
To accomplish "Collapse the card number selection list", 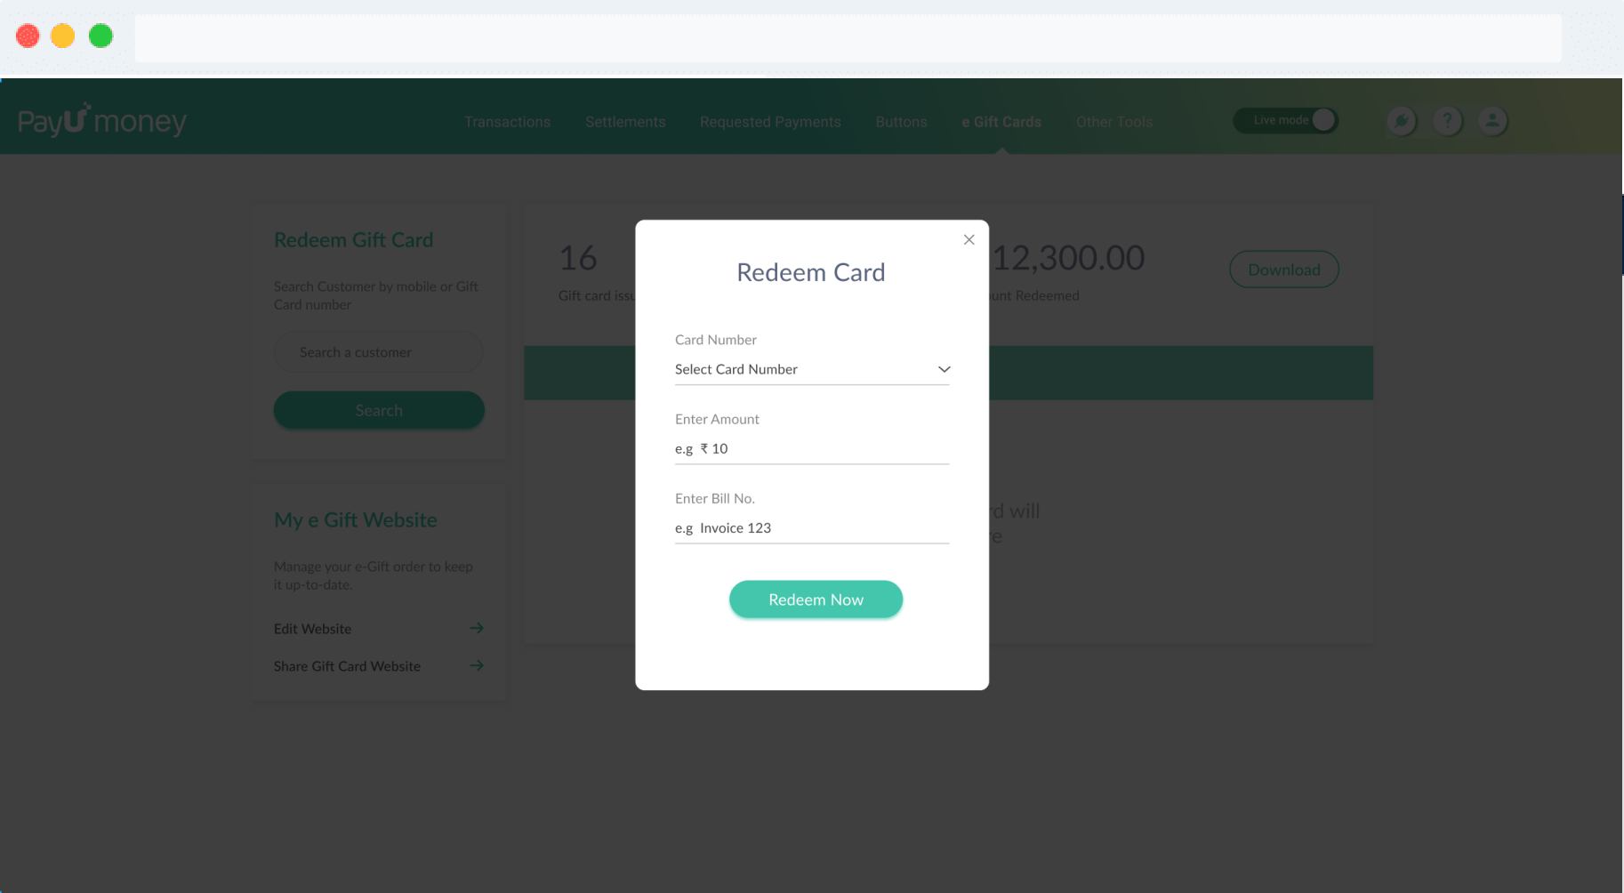I will click(x=943, y=369).
